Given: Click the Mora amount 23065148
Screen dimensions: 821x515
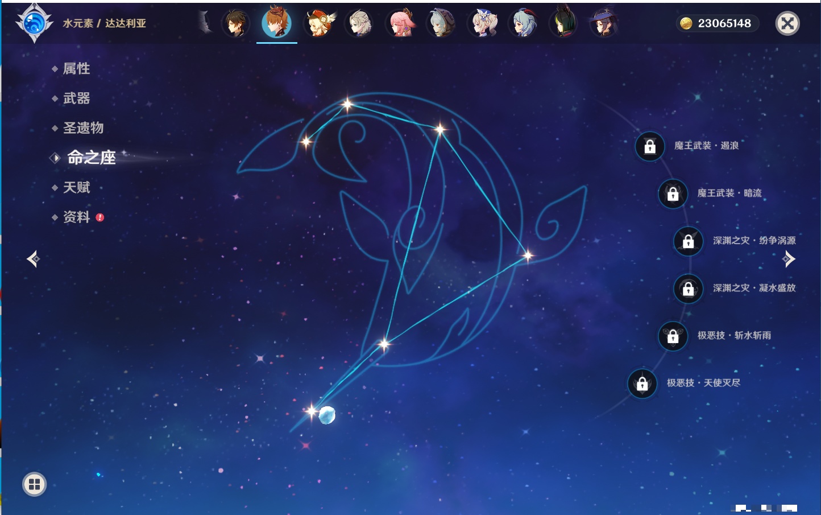Looking at the screenshot, I should point(724,23).
